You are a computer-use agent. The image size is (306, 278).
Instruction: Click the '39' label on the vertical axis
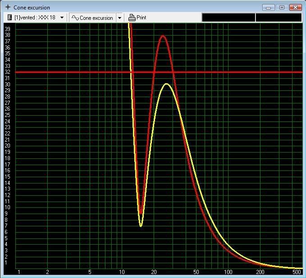tap(7, 29)
